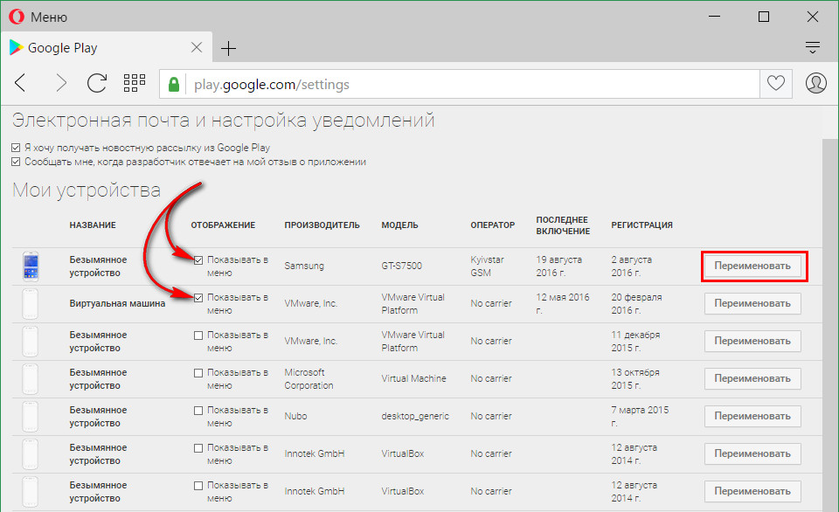Click the '7 марта 2015 г.' registration date

(640, 416)
